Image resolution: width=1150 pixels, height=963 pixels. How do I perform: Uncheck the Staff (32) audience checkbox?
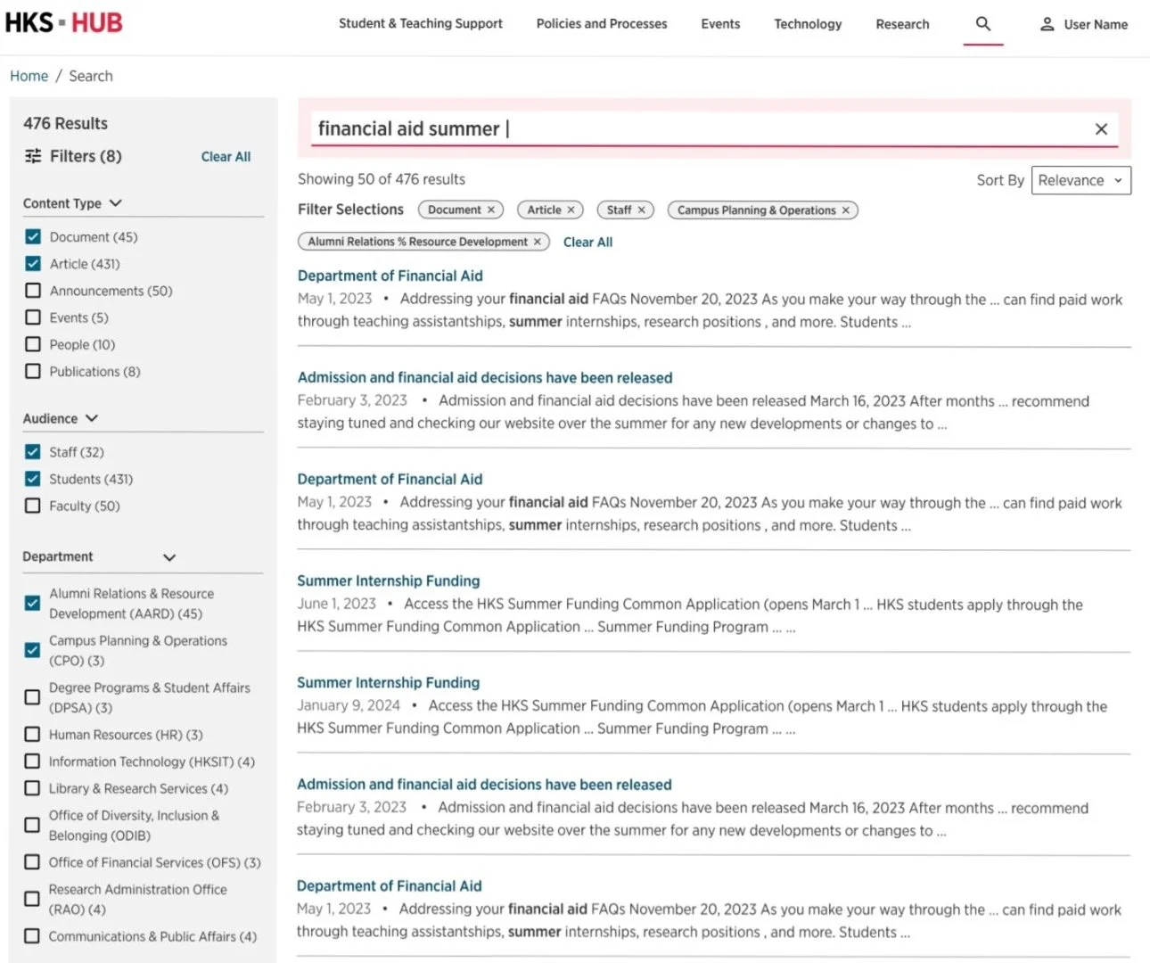click(x=33, y=452)
